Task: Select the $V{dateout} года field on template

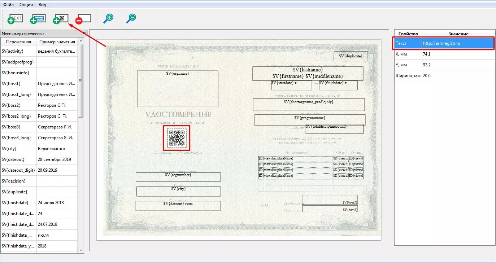Action: pyautogui.click(x=178, y=206)
